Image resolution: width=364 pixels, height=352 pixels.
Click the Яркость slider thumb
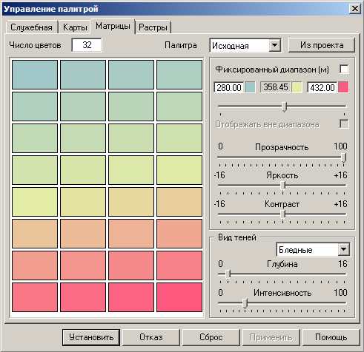[x=283, y=186]
